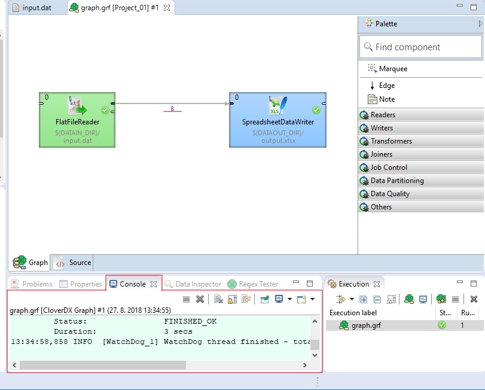
Task: Click the Execution terminate button
Action: (455, 299)
